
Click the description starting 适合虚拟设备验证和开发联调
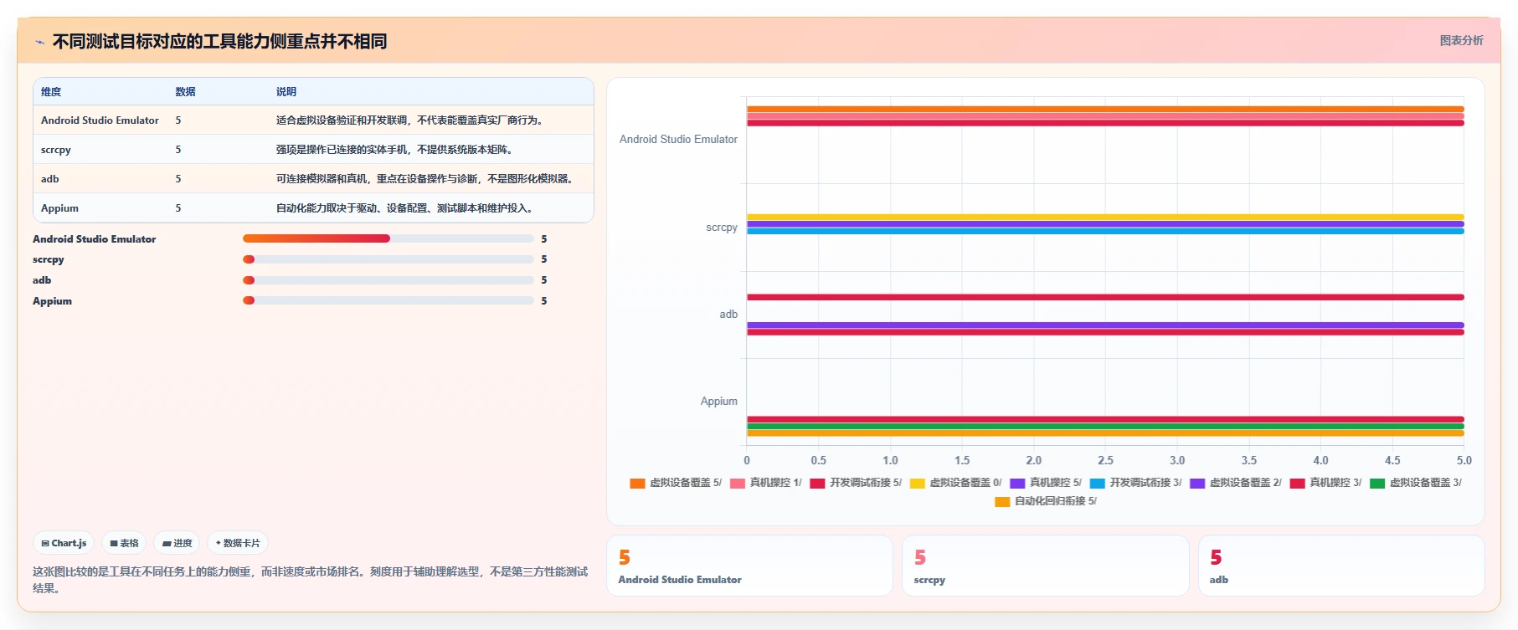(411, 120)
